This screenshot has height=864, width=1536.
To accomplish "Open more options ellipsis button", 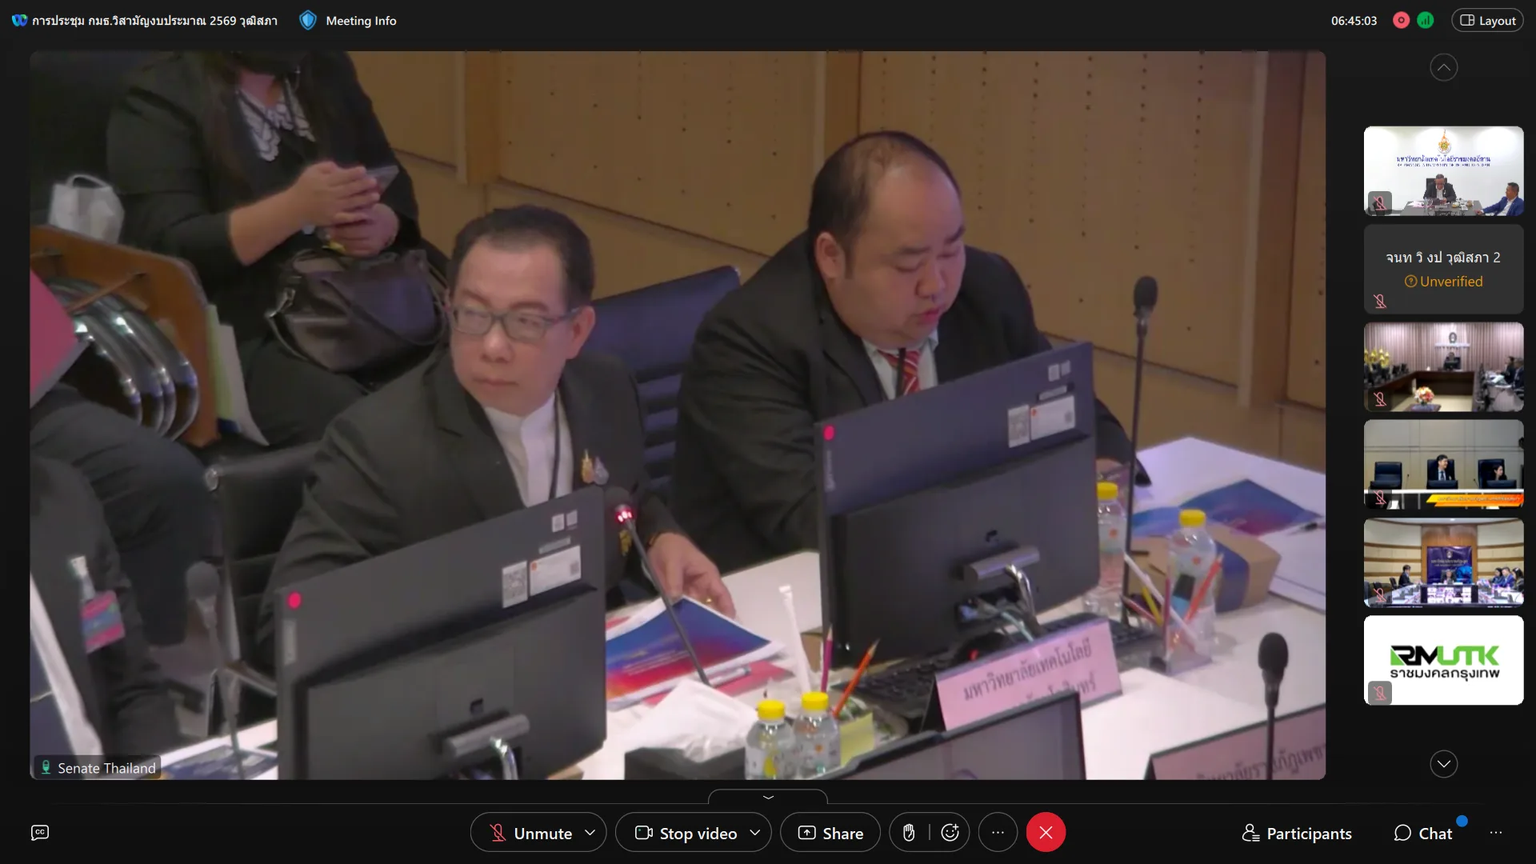I will pos(998,833).
